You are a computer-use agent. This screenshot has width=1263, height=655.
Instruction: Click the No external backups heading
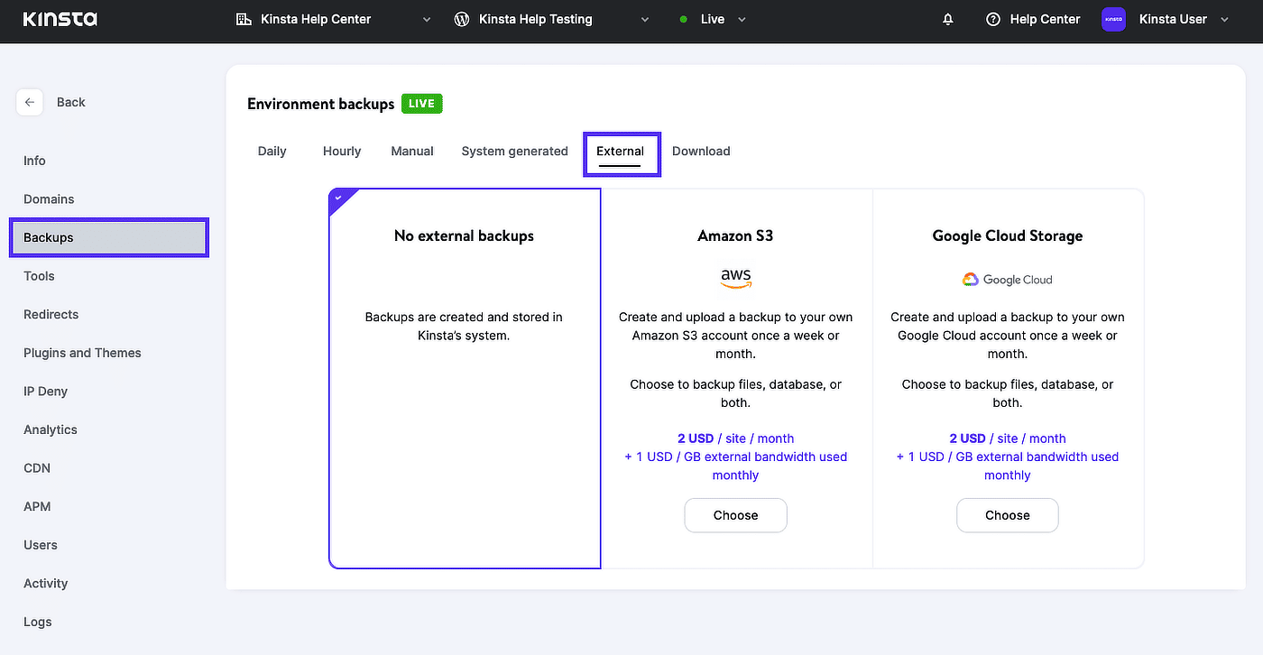coord(464,235)
